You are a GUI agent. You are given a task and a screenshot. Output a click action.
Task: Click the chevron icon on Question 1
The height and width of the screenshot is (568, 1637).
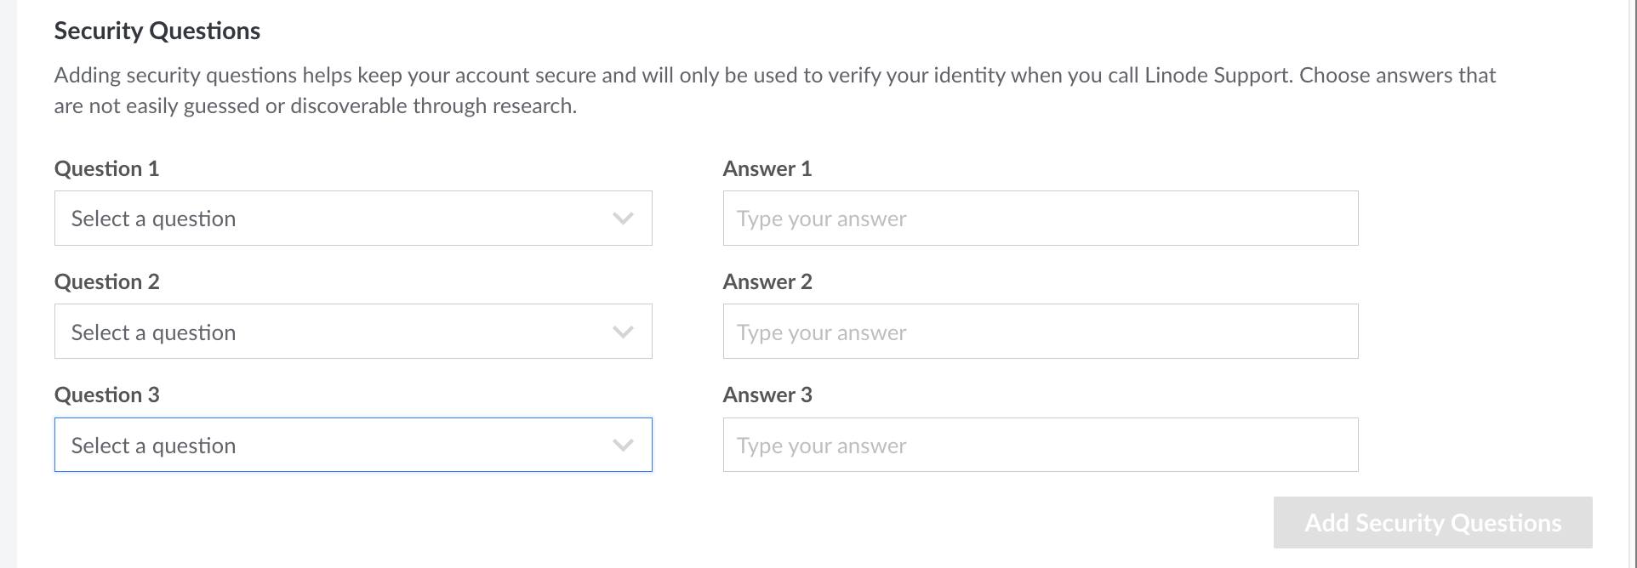pos(624,219)
